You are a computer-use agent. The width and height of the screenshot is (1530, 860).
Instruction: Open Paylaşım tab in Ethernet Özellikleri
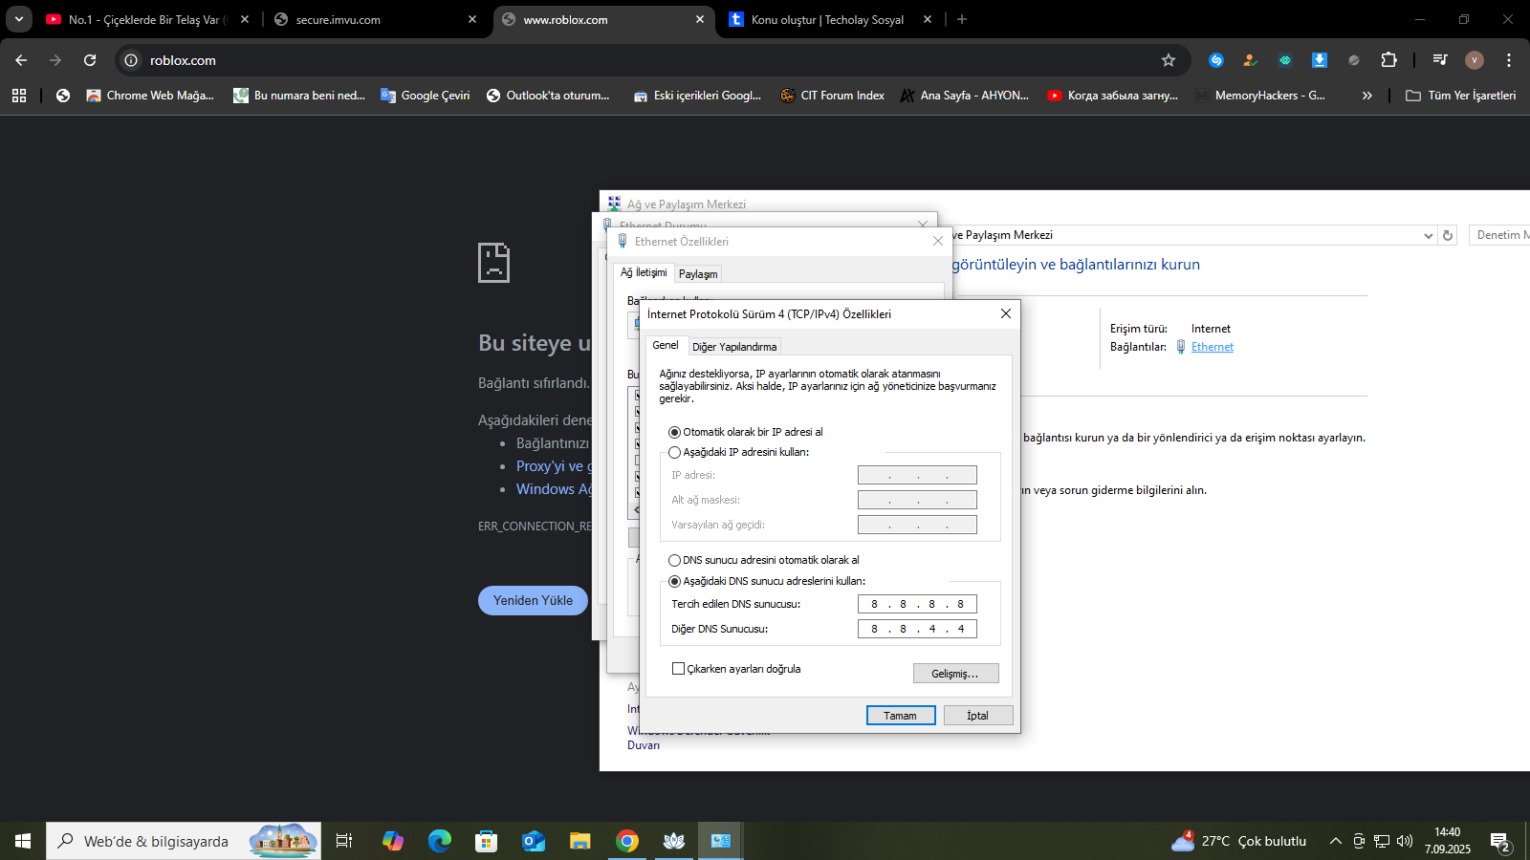[x=698, y=274]
